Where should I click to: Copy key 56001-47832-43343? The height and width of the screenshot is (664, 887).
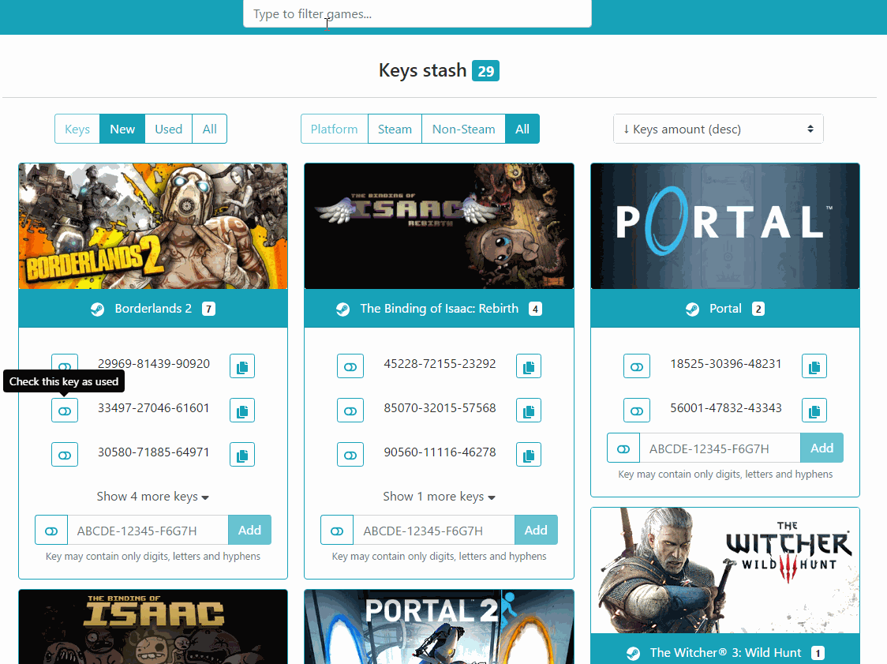tap(814, 411)
